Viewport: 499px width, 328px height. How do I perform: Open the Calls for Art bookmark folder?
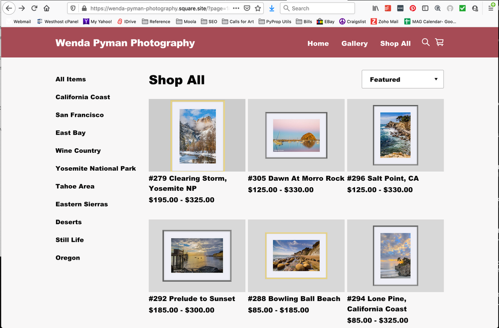(x=238, y=21)
